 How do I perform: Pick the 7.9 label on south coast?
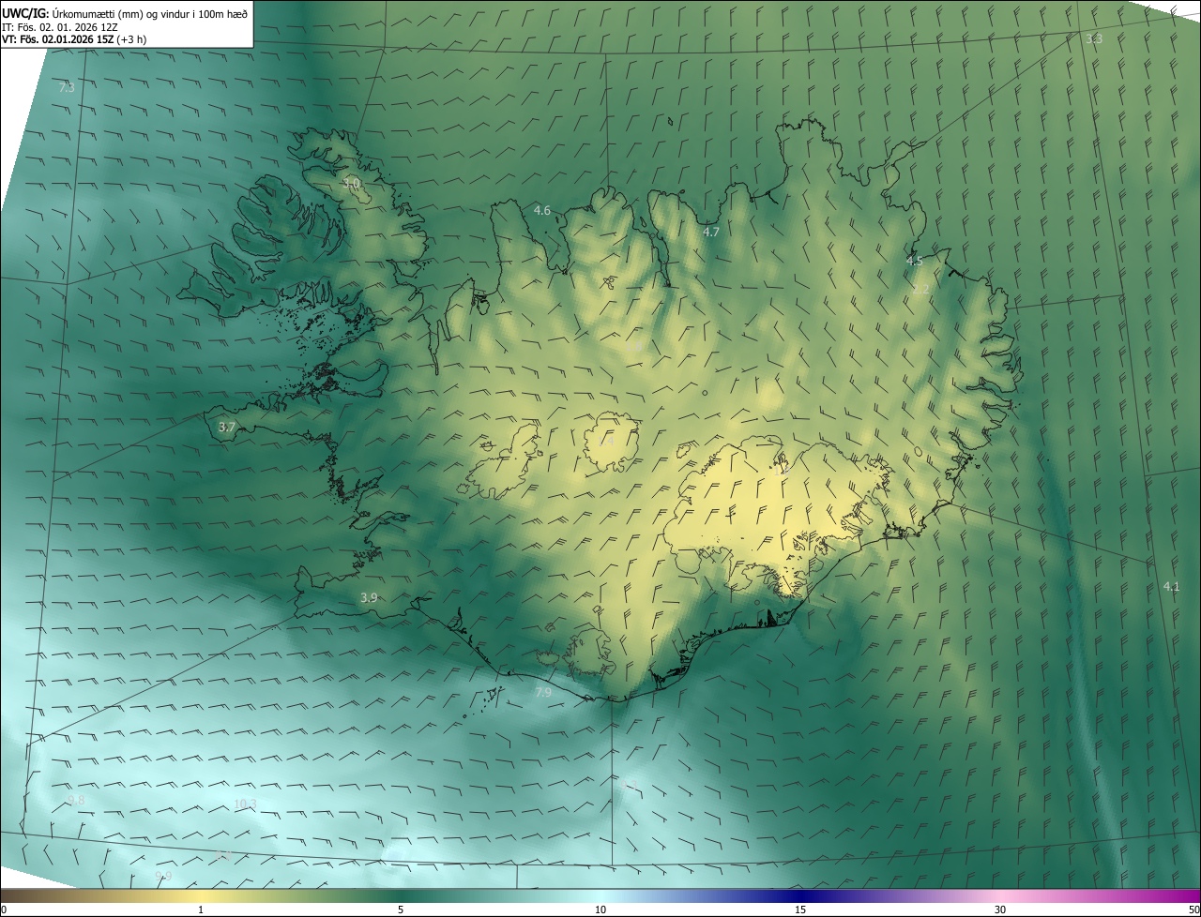pos(543,692)
